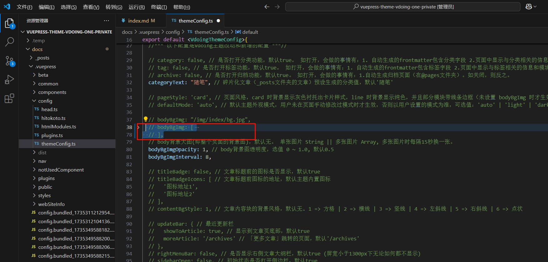Open htmlModules.ts in the file tree
Screen dimensions: 548x262
click(67, 126)
